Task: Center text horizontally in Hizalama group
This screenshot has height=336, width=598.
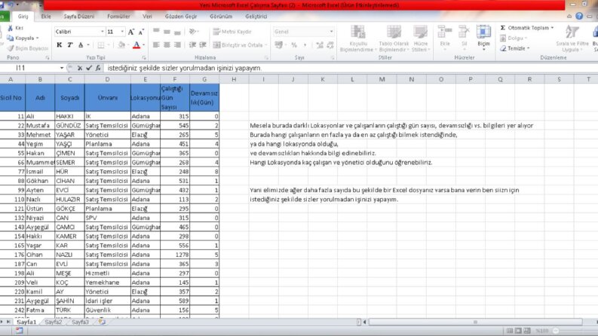Action: tap(167, 45)
